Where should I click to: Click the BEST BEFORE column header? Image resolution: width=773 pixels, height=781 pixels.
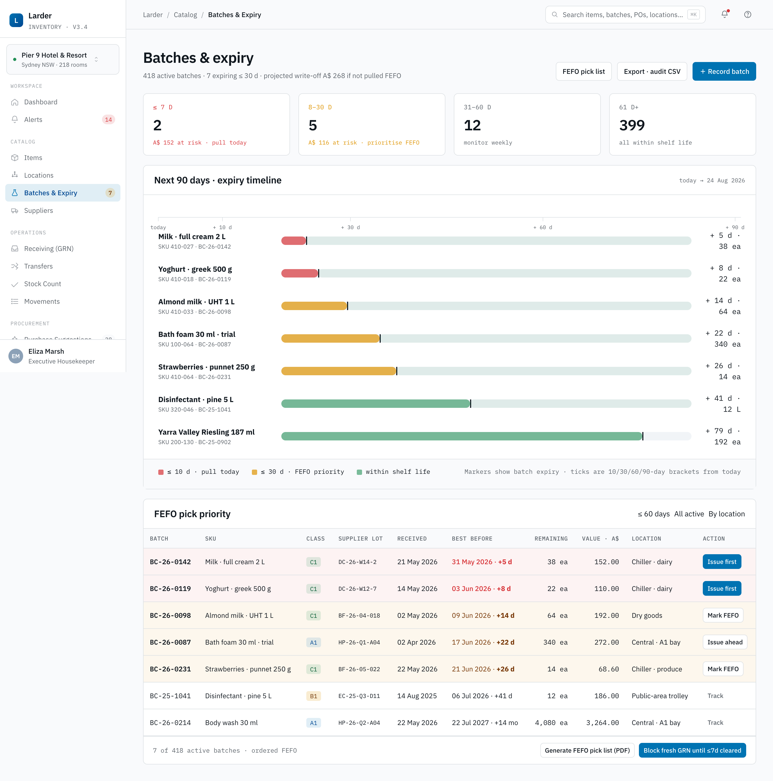(472, 539)
